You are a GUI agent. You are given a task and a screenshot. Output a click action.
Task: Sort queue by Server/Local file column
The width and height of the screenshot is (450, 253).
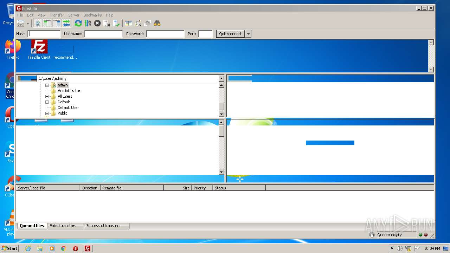(47, 188)
